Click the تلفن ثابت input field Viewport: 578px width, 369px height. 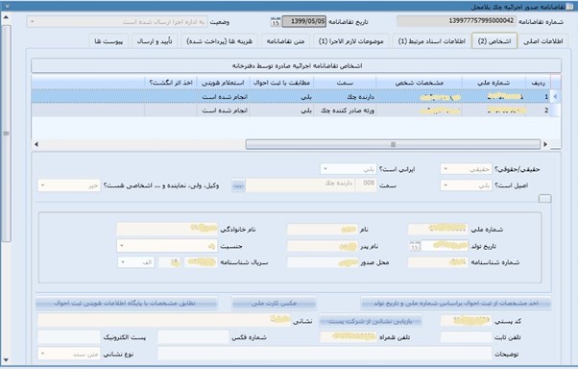coord(466,337)
